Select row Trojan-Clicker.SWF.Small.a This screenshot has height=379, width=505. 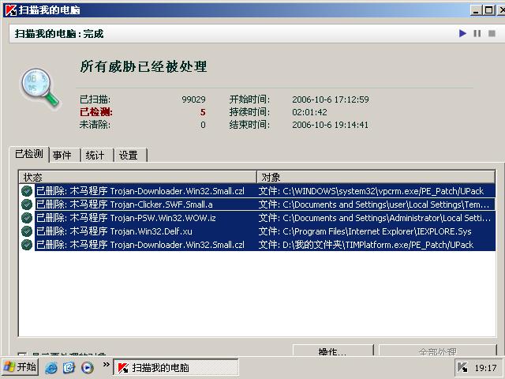[256, 205]
